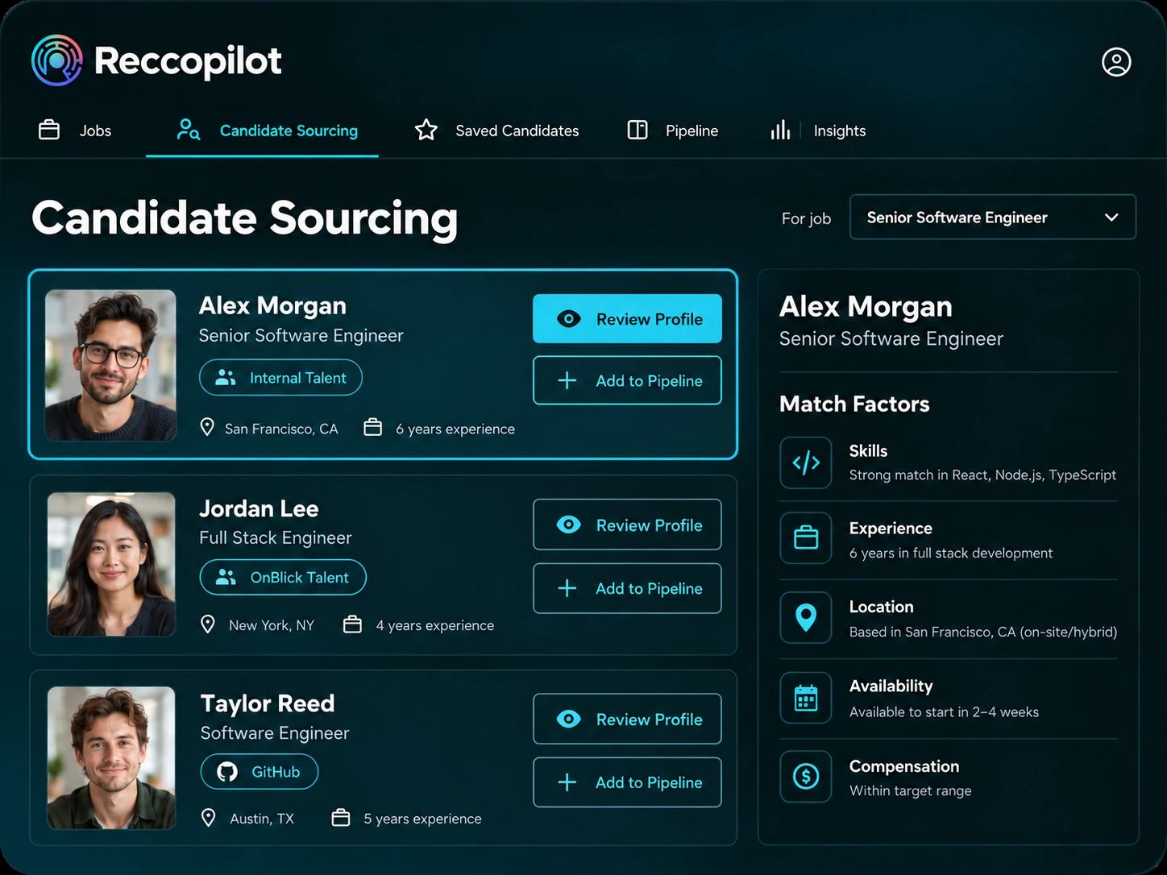
Task: Click "Based in San Francisco, CA (on-site/hybrid)"
Action: click(x=983, y=632)
